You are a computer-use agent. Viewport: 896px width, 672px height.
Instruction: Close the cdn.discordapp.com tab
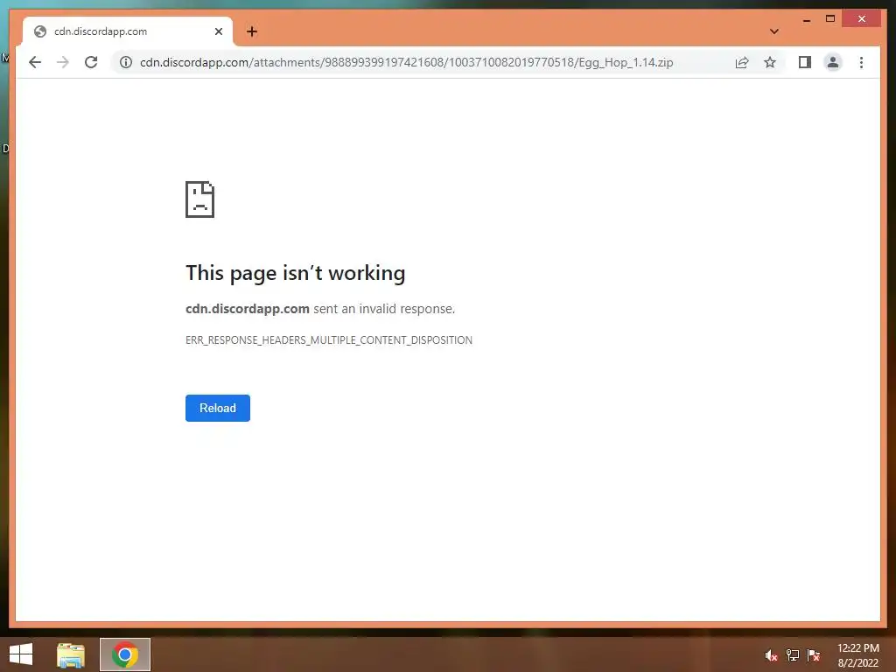coord(218,31)
